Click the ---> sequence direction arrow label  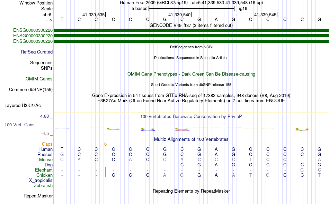[49, 20]
